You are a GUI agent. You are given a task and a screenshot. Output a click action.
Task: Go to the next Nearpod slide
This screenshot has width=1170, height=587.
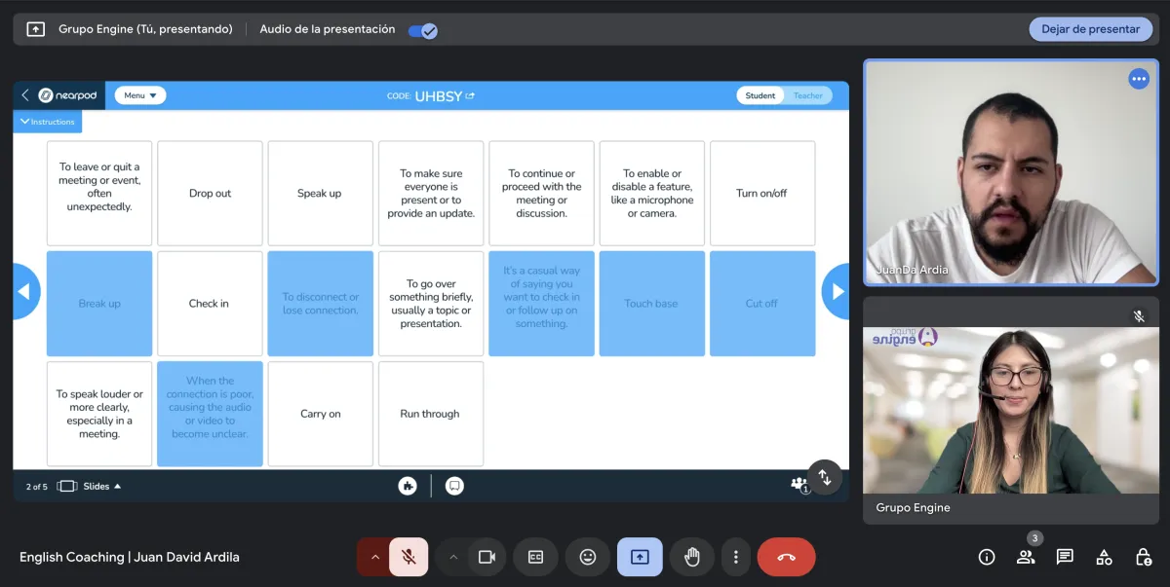coord(836,291)
